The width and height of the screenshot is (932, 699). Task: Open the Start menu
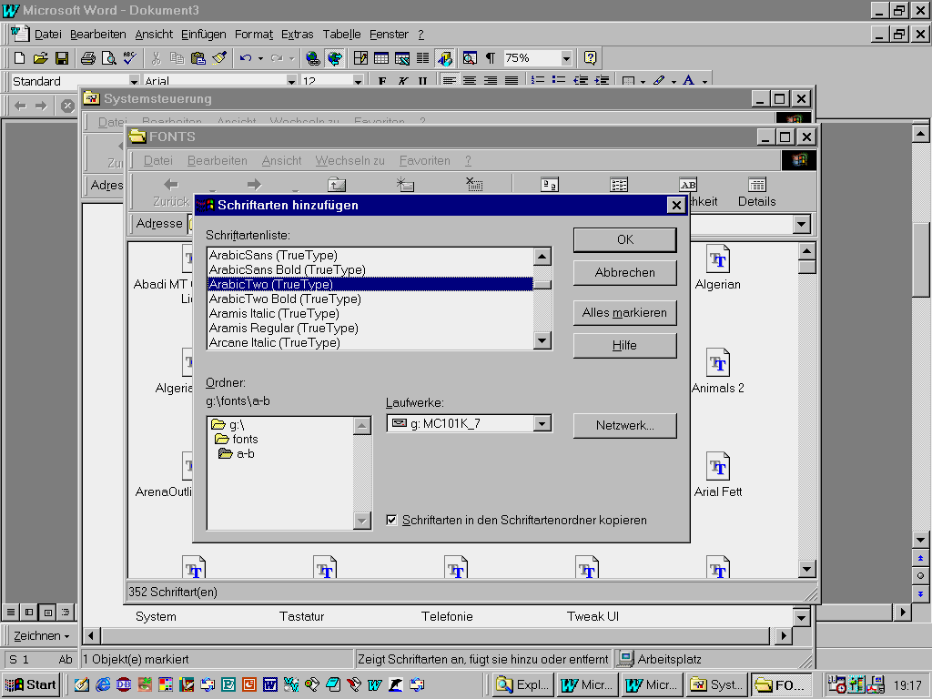[x=31, y=684]
